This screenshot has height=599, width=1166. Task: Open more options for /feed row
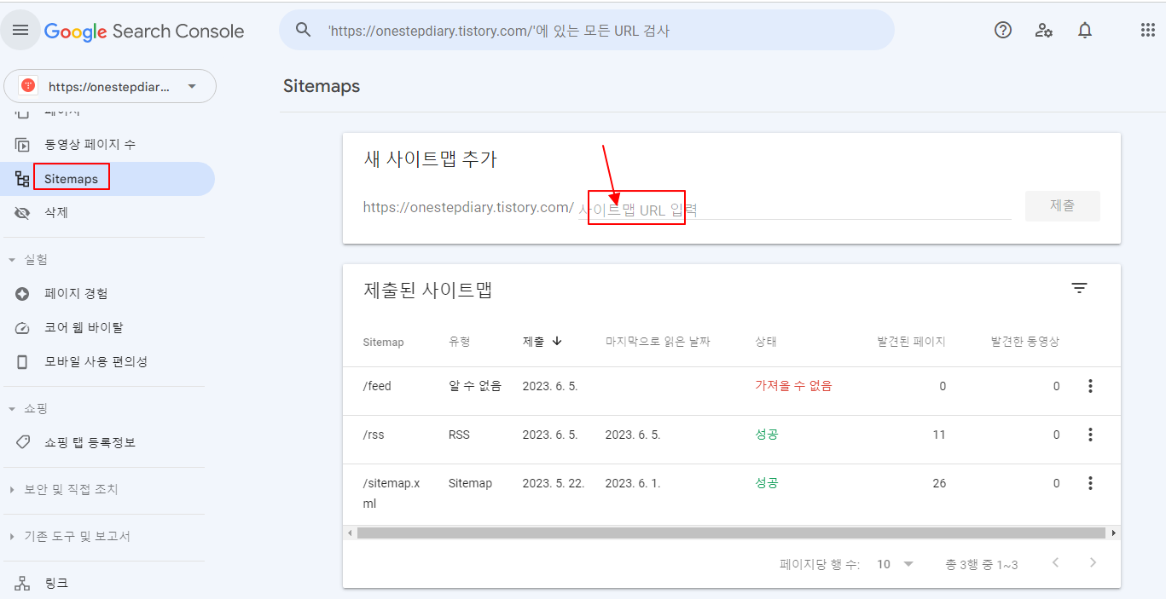[1089, 386]
